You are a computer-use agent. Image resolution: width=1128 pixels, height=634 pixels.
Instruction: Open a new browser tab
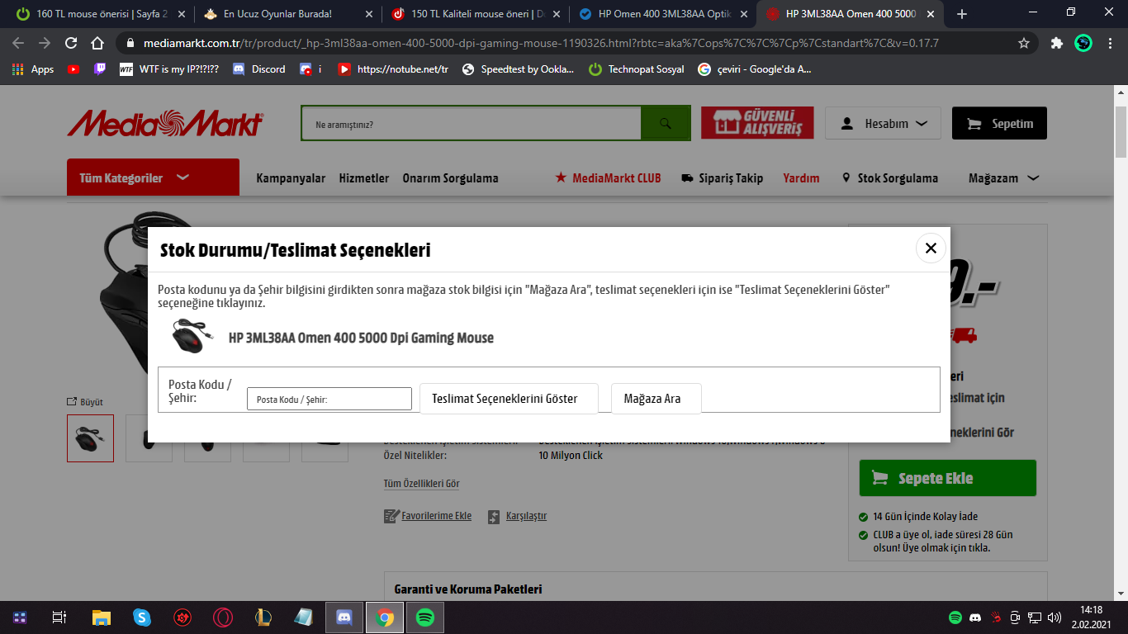point(961,14)
